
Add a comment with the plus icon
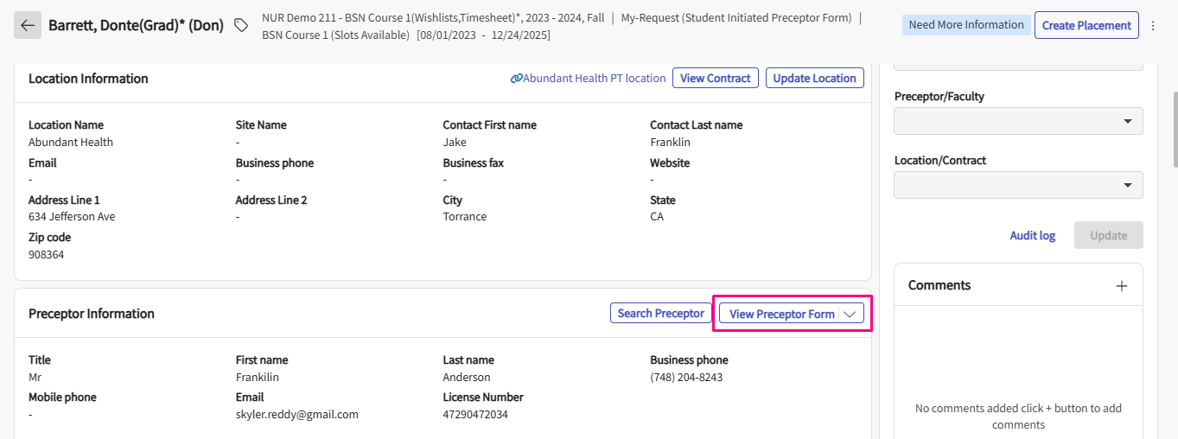(x=1121, y=286)
